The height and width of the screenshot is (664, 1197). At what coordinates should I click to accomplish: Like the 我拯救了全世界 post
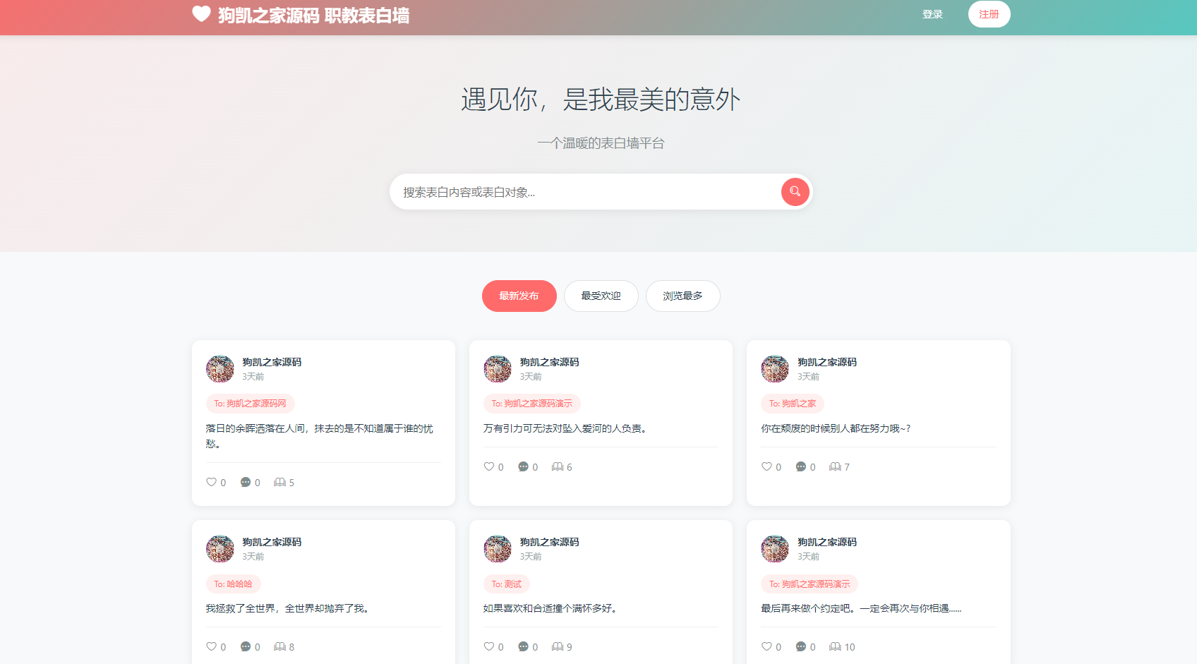[212, 646]
